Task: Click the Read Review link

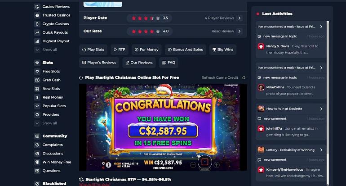Action: [222, 31]
